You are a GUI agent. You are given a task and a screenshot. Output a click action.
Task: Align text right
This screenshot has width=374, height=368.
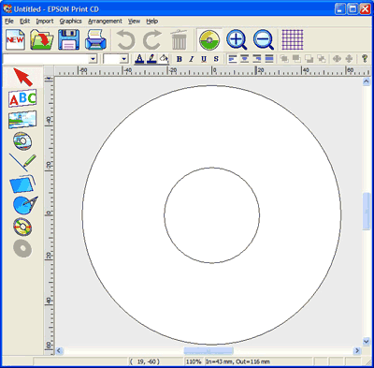[x=257, y=59]
